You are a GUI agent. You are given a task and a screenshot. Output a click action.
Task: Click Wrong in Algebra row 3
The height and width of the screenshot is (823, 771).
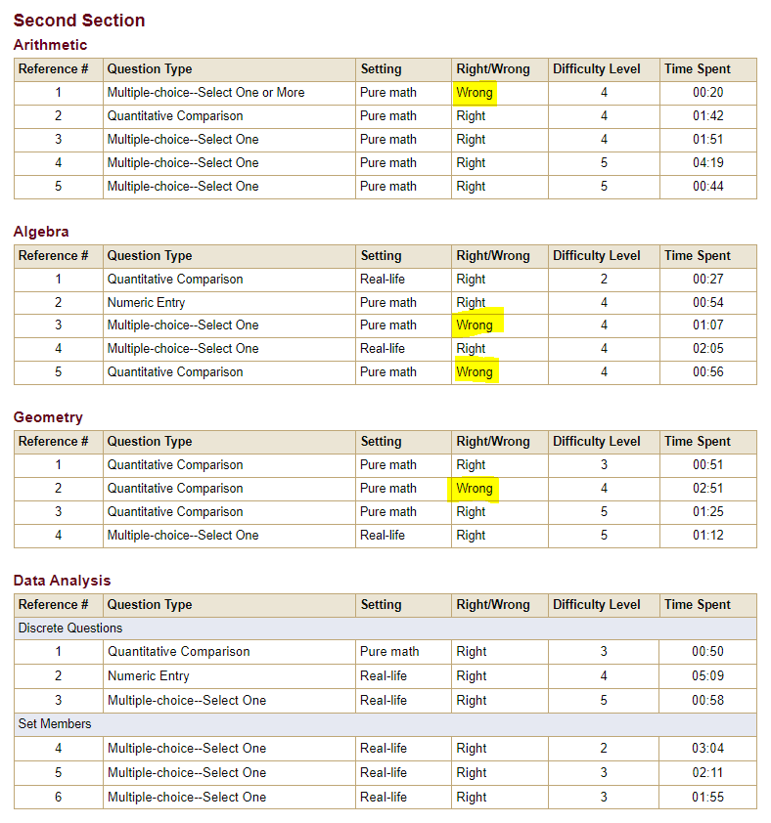(x=475, y=325)
